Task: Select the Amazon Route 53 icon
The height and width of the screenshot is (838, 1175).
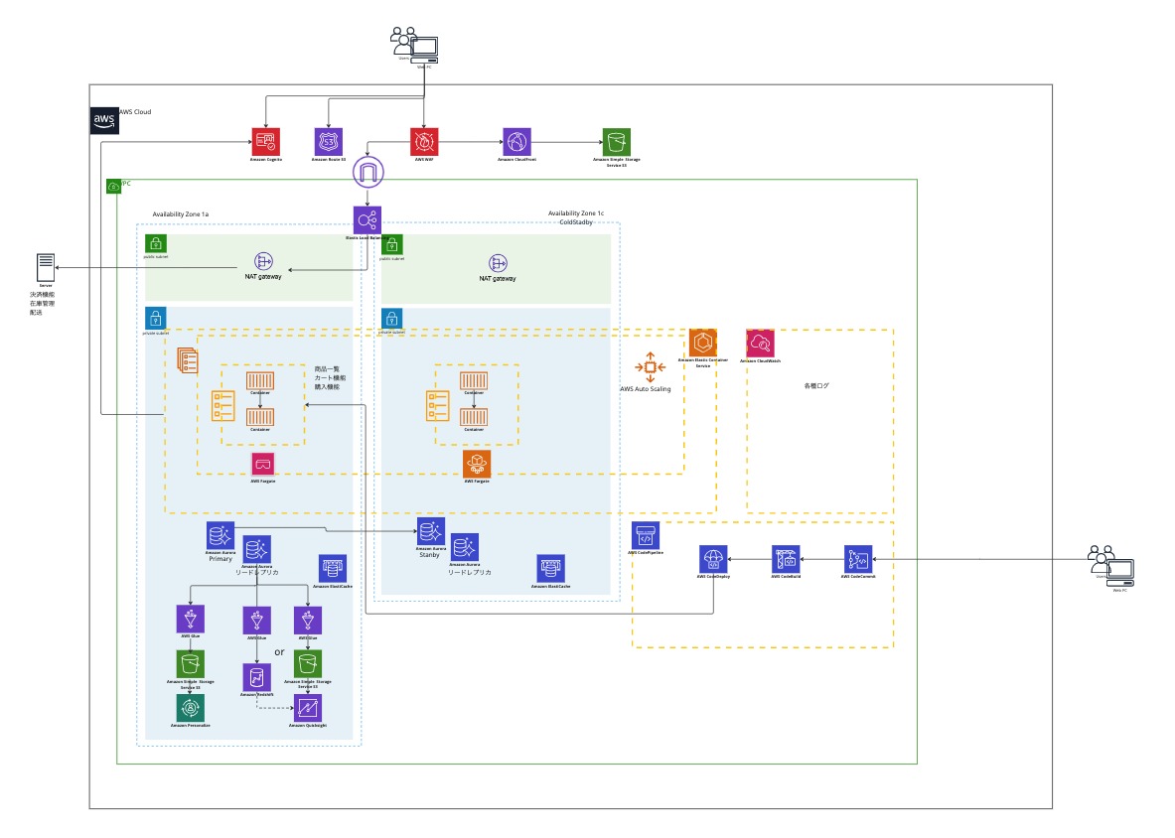Action: coord(328,142)
